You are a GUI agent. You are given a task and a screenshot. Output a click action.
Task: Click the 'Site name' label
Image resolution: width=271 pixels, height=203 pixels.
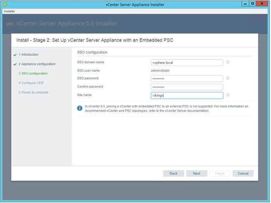coord(84,95)
